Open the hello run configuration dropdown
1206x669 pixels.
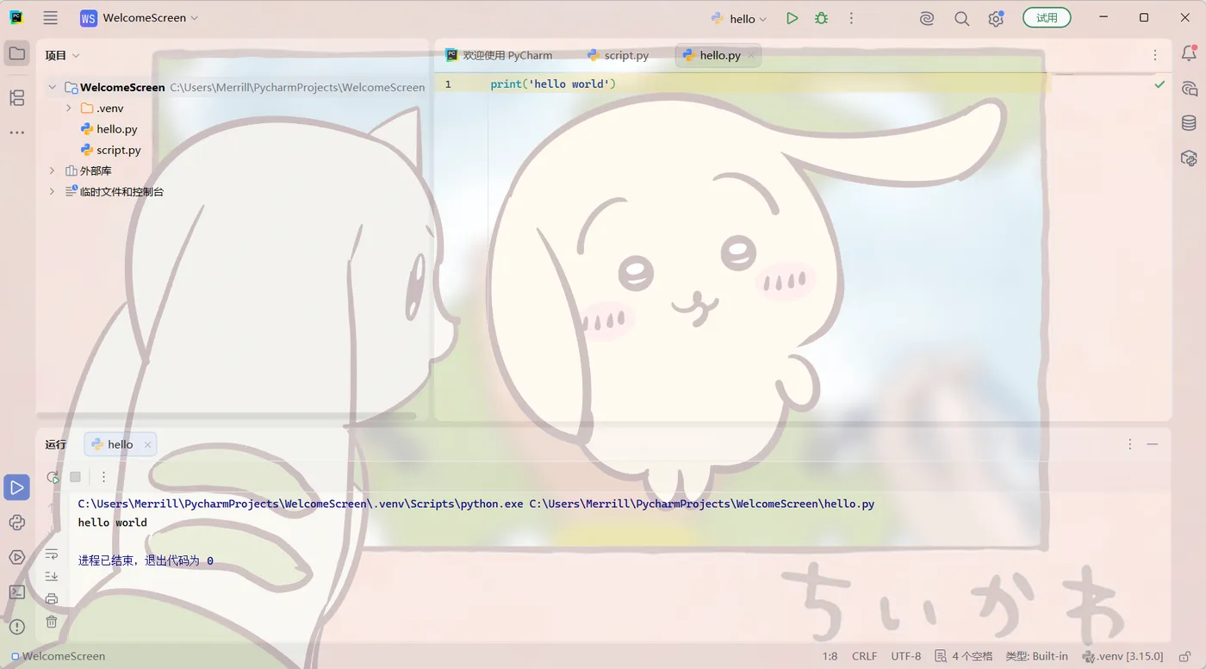[x=738, y=18]
